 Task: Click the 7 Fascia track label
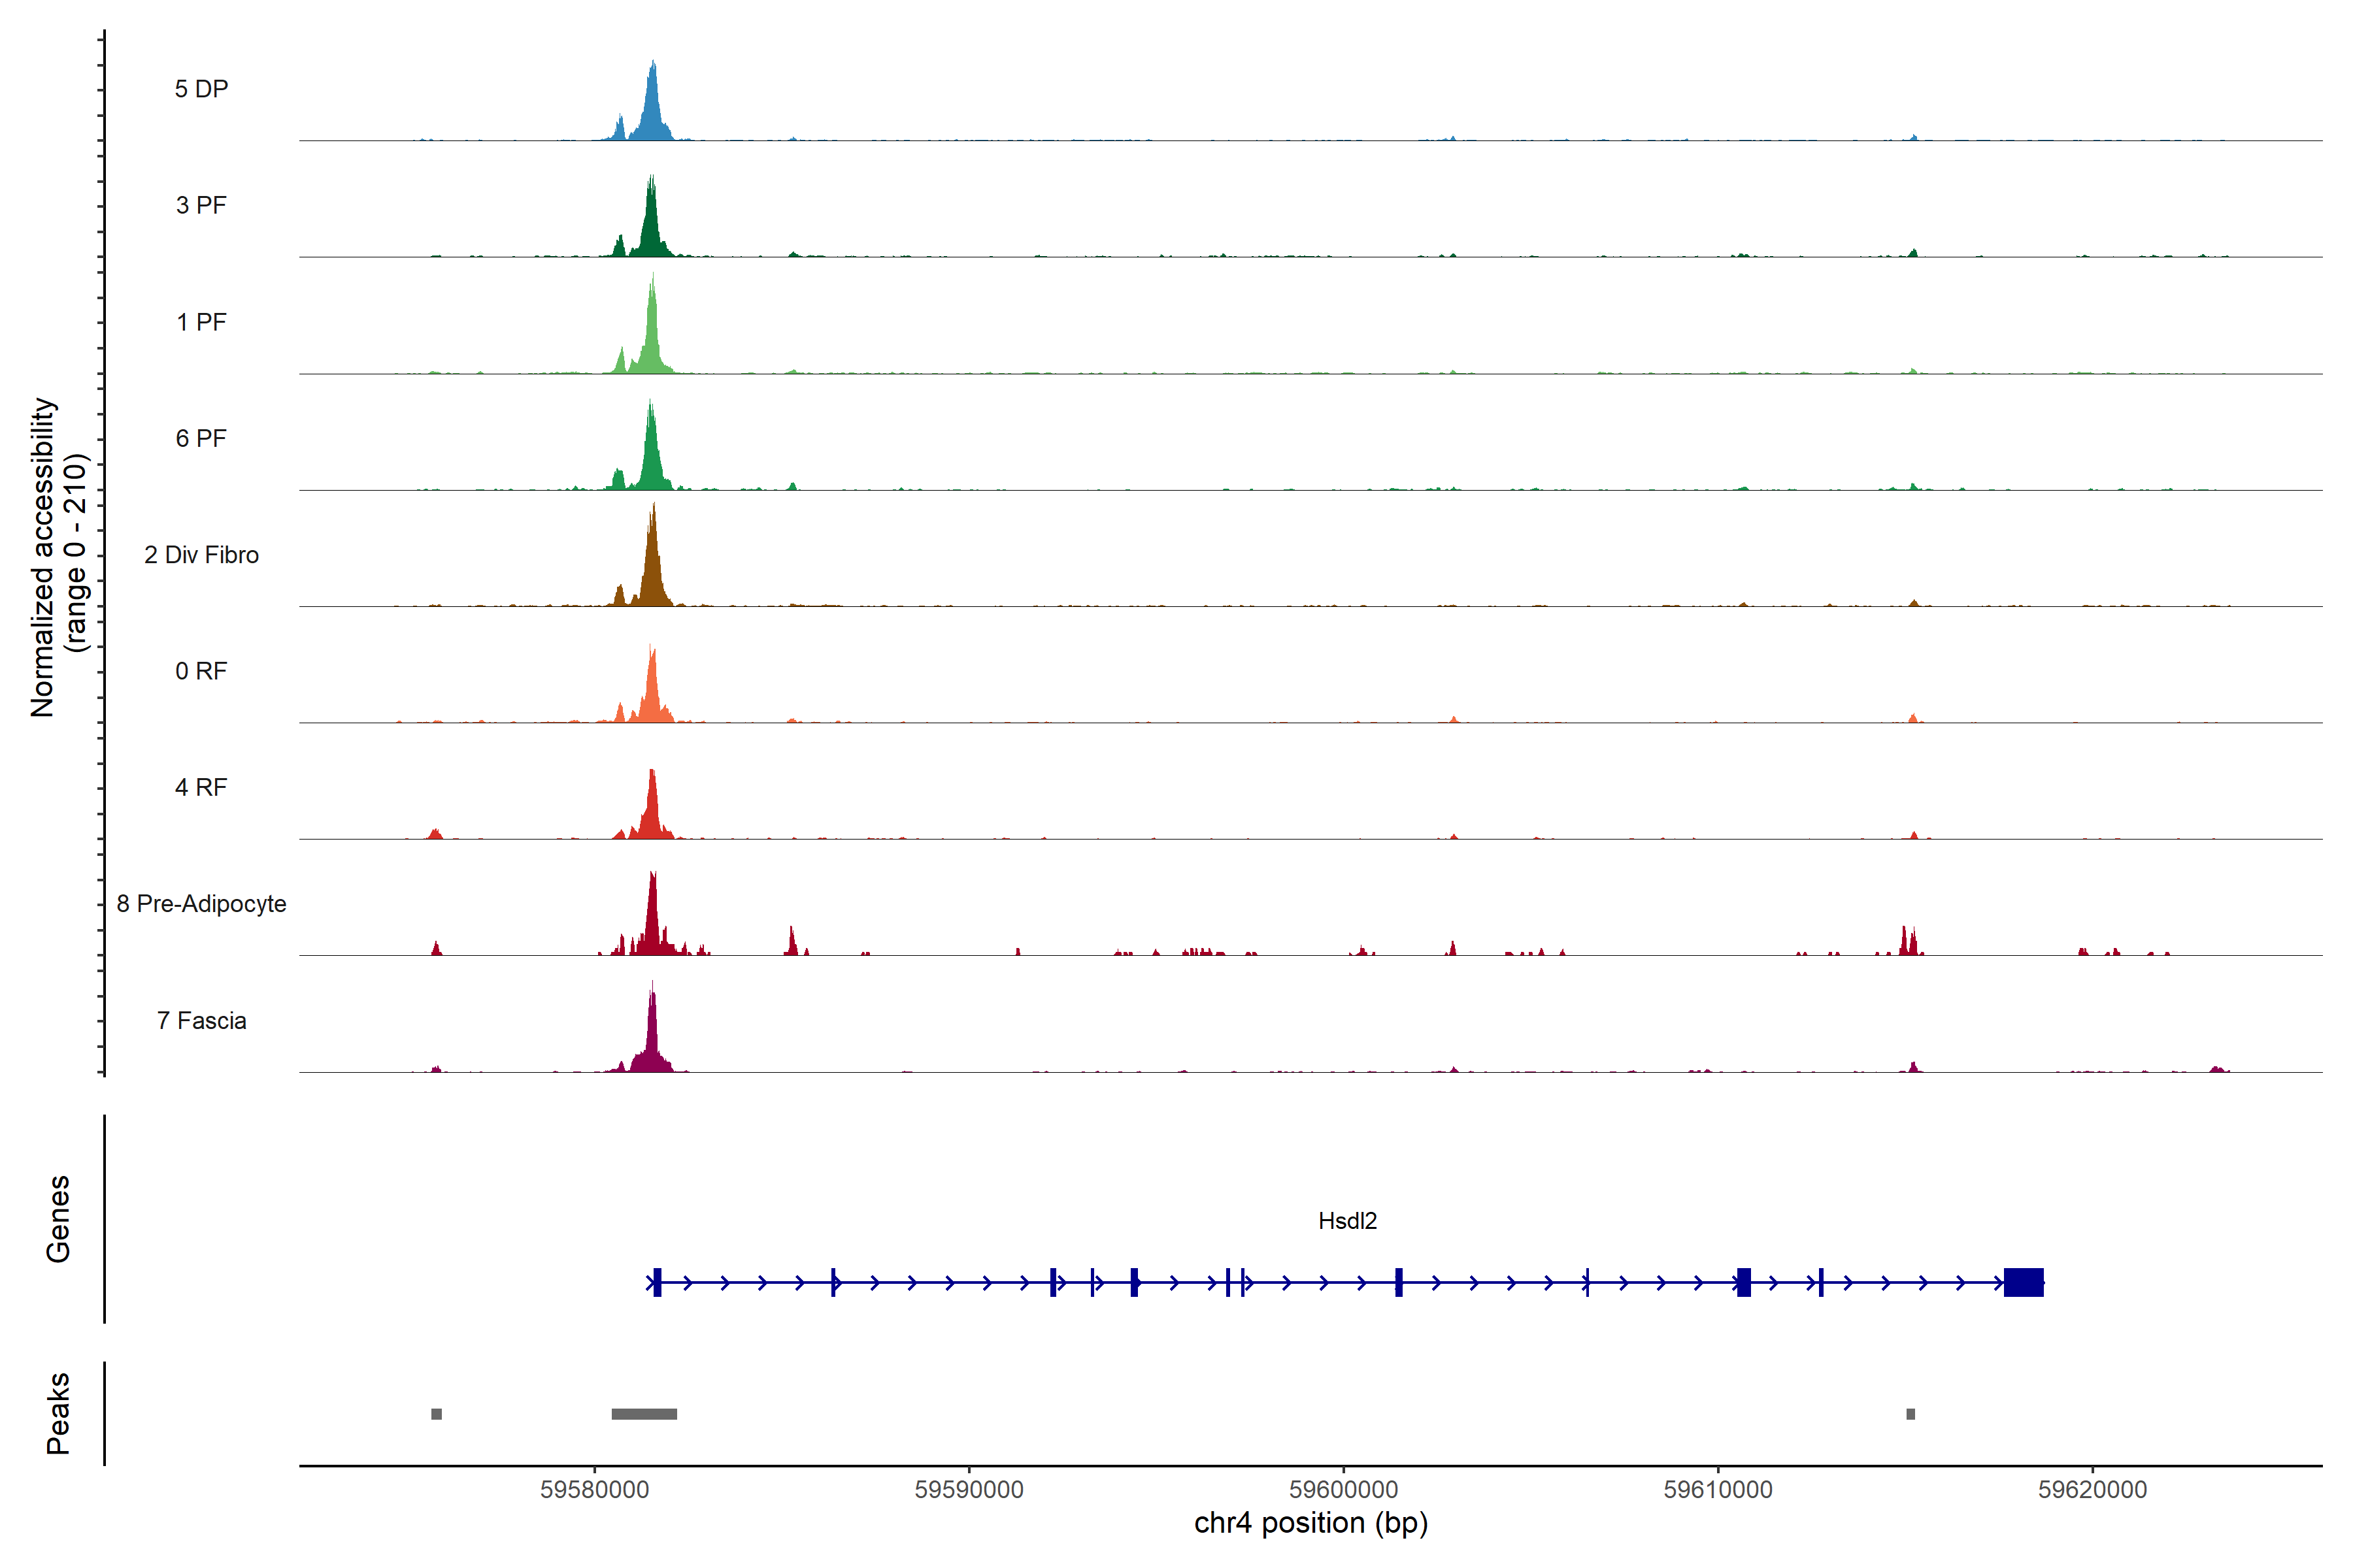click(201, 1020)
